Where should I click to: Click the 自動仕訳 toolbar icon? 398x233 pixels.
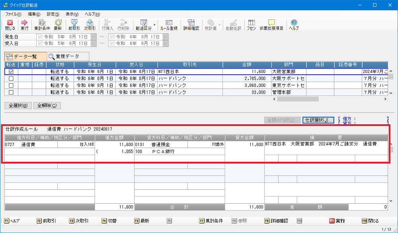click(234, 25)
